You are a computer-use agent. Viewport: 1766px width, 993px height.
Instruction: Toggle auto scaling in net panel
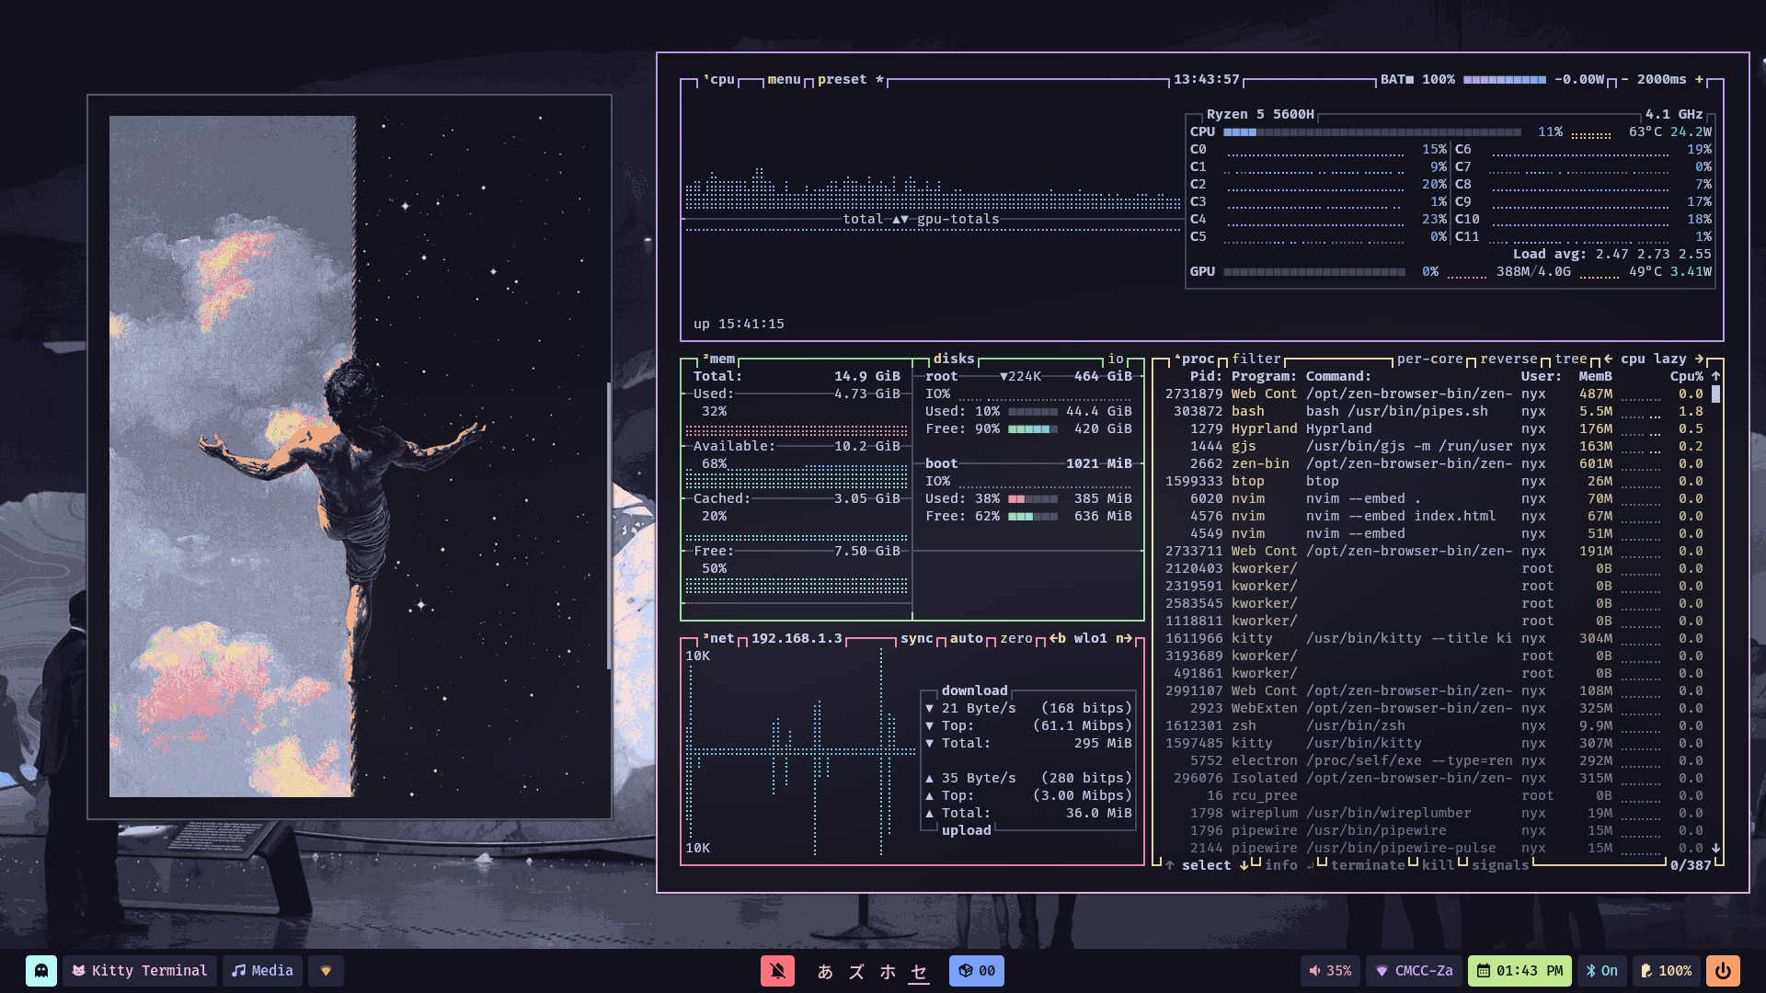(966, 638)
